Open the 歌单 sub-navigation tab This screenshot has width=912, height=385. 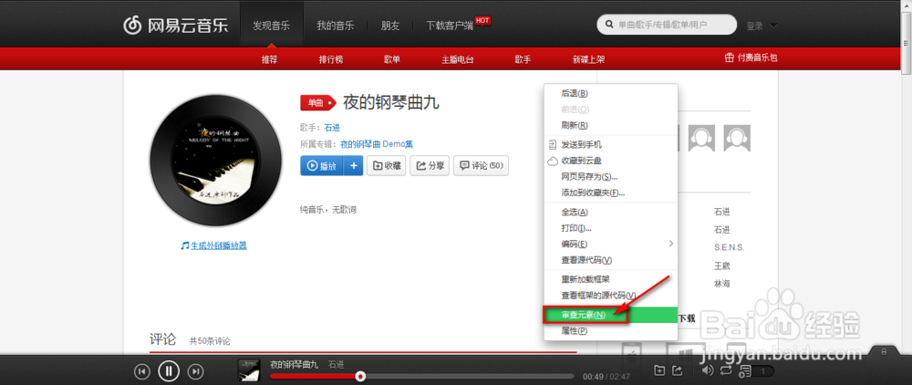point(392,59)
